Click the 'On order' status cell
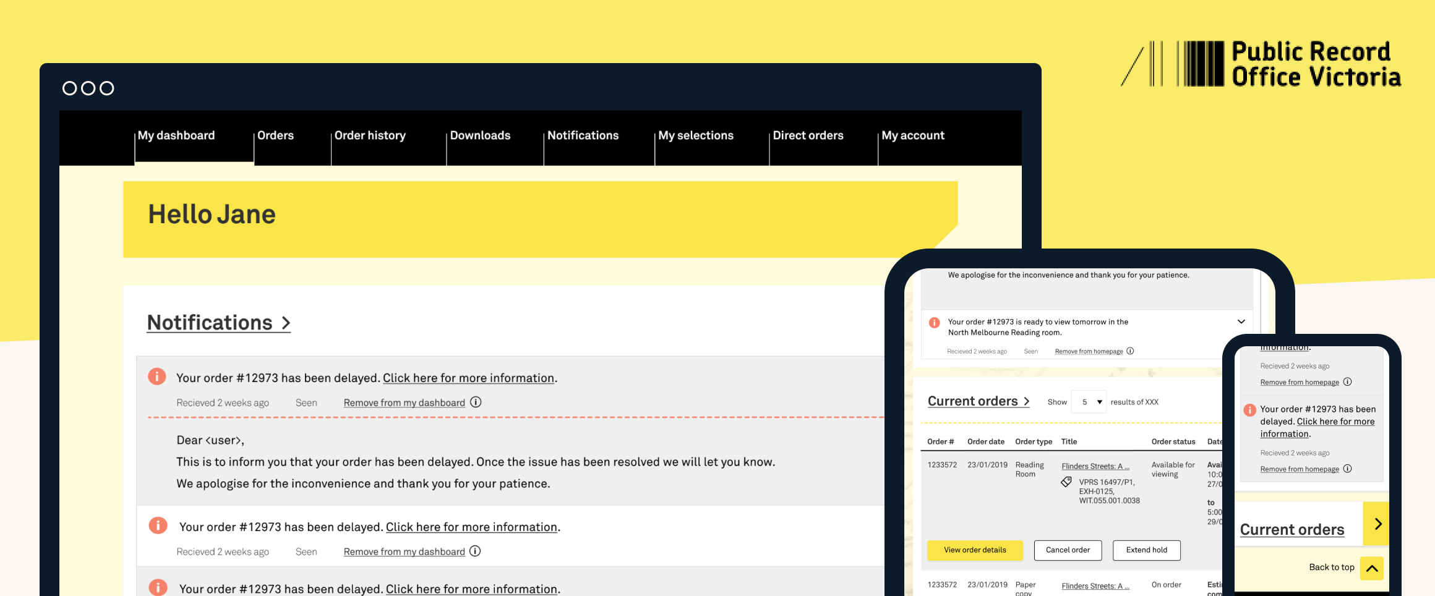The width and height of the screenshot is (1435, 596). point(1167,585)
